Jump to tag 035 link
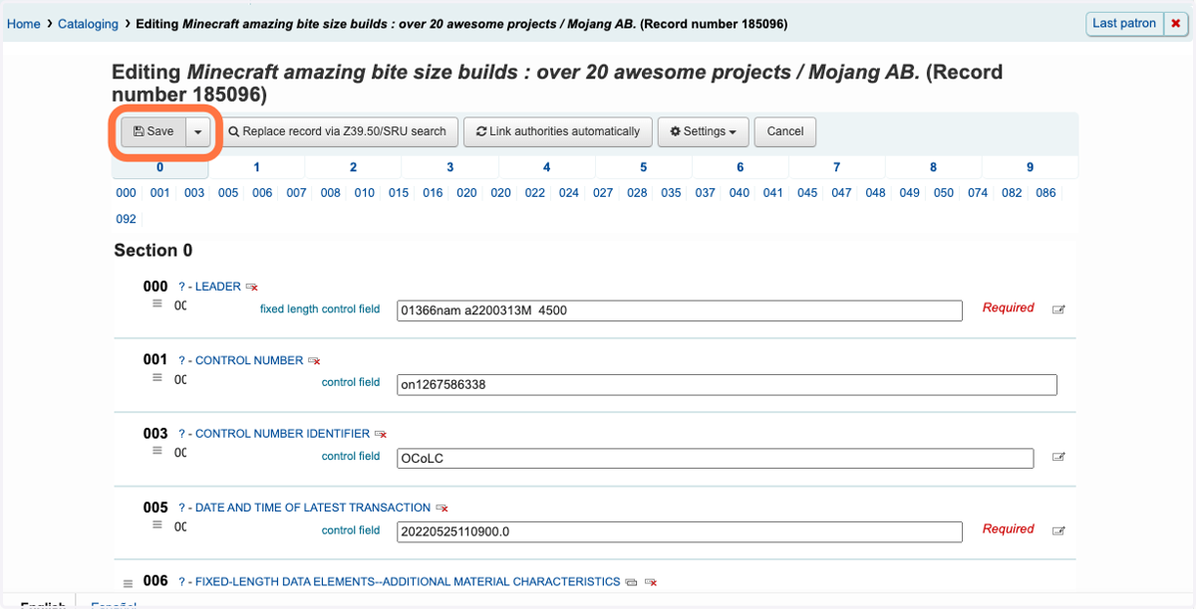The image size is (1196, 609). point(671,193)
